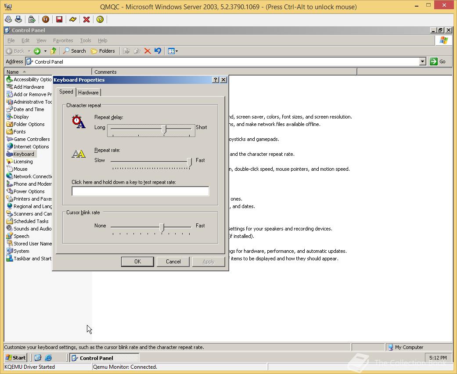
Task: Click the Repeat rate slider thumb
Action: coord(190,162)
